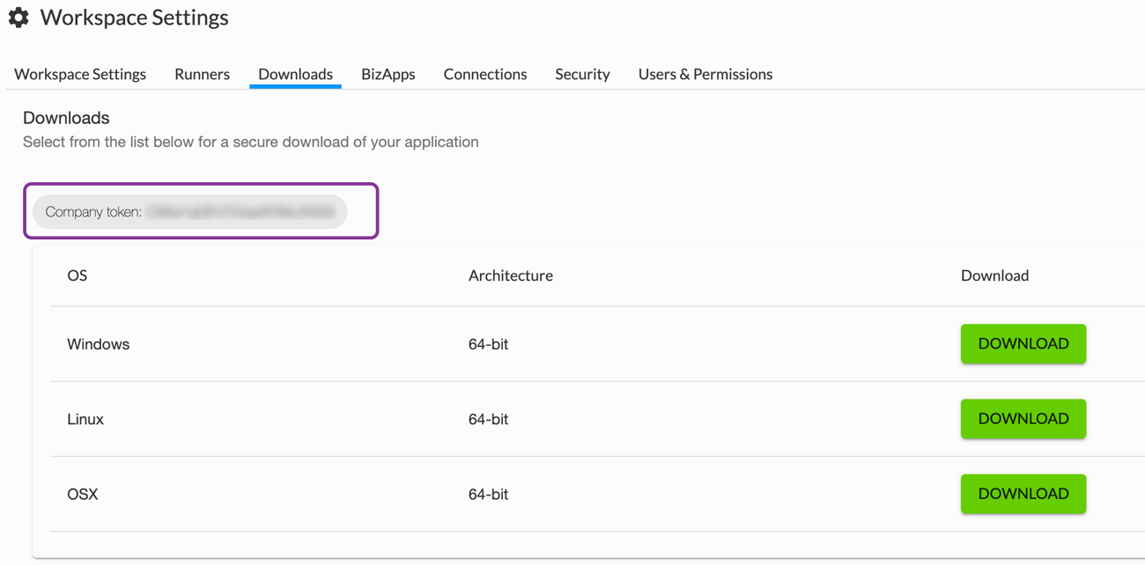
Task: Download the OSX 64-bit installer
Action: pyautogui.click(x=1023, y=494)
